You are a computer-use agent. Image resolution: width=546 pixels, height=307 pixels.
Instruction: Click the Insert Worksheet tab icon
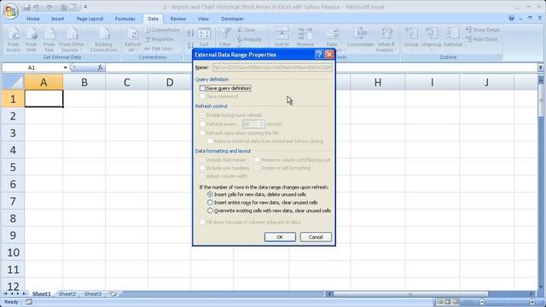click(113, 293)
